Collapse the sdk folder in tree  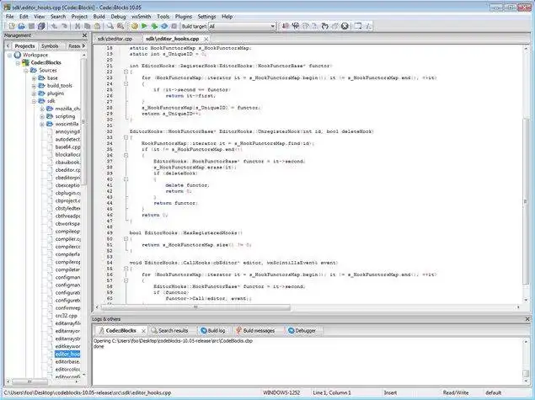tap(33, 100)
